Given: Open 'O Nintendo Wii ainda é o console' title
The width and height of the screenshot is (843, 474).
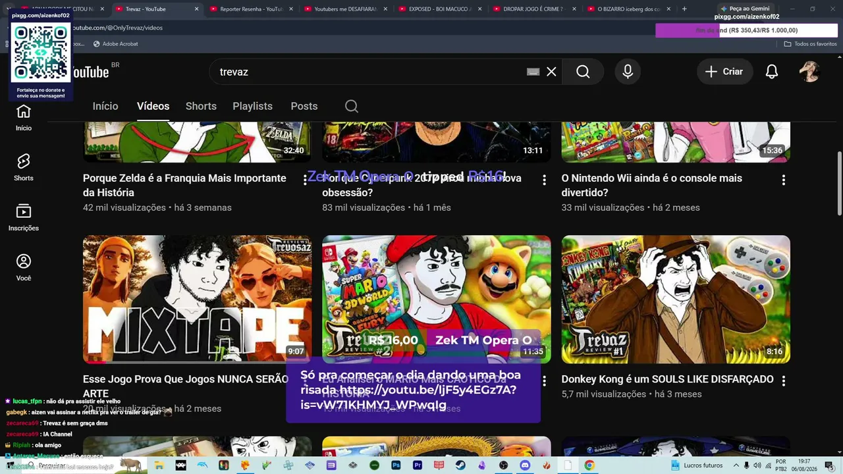Looking at the screenshot, I should click(652, 186).
